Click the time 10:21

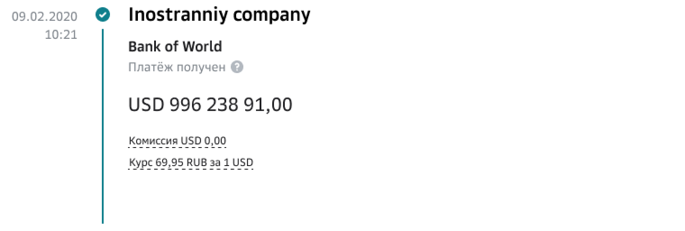[x=61, y=35]
